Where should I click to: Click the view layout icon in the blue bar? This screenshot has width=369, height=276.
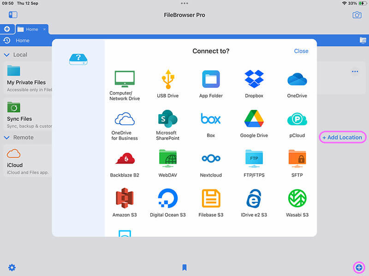[x=363, y=40]
